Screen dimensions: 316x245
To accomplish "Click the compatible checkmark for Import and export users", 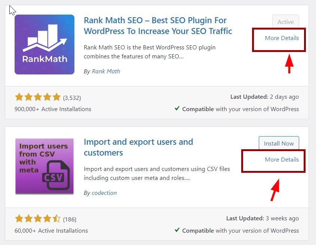I will (x=177, y=230).
